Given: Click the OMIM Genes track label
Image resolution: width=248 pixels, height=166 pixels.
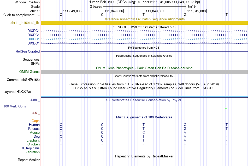Looking at the screenshot, I should (29, 72).
